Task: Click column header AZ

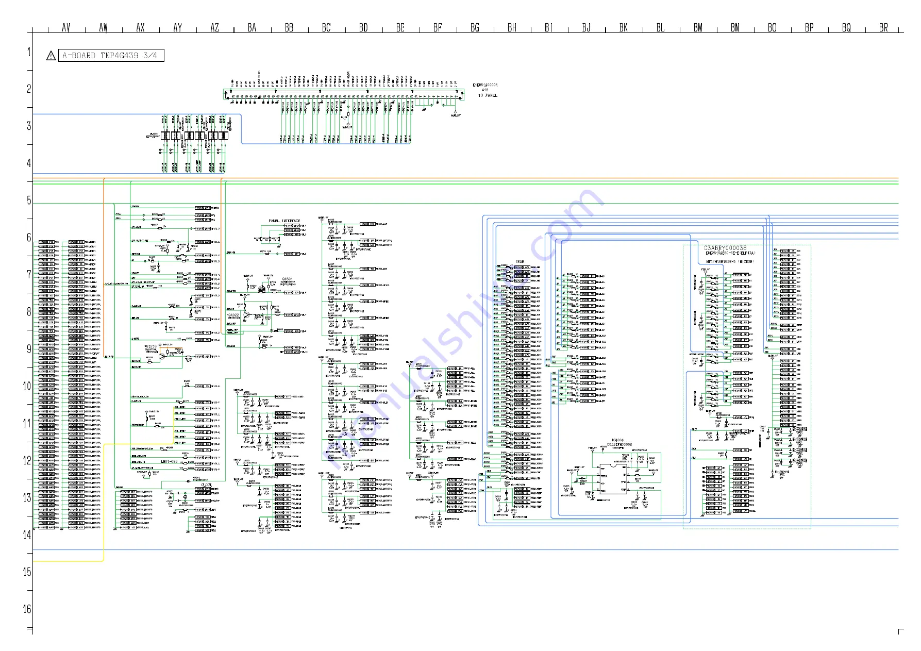Action: 214,28
